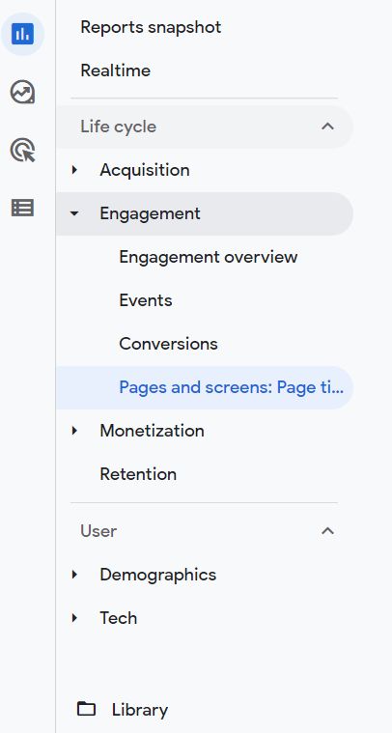Open the Retention report
The height and width of the screenshot is (733, 392).
click(138, 474)
